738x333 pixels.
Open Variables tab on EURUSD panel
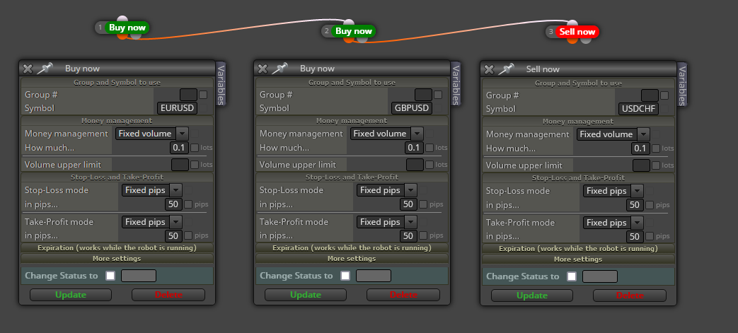[x=221, y=83]
